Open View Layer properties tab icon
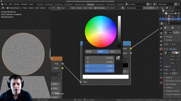181x101 pixels. pyautogui.click(x=161, y=41)
